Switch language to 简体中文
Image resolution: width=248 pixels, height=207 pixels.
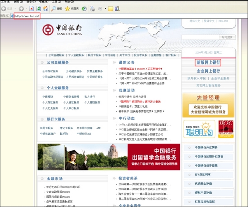195,21
